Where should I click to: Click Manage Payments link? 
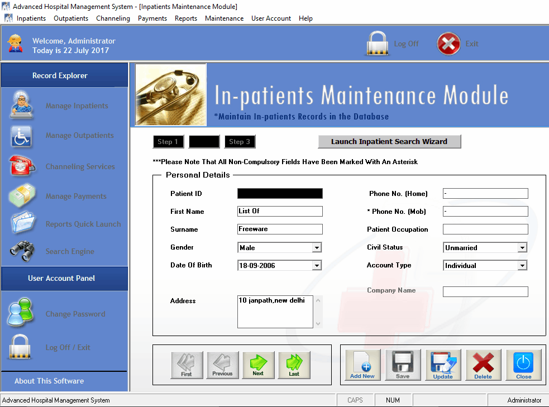click(x=76, y=197)
